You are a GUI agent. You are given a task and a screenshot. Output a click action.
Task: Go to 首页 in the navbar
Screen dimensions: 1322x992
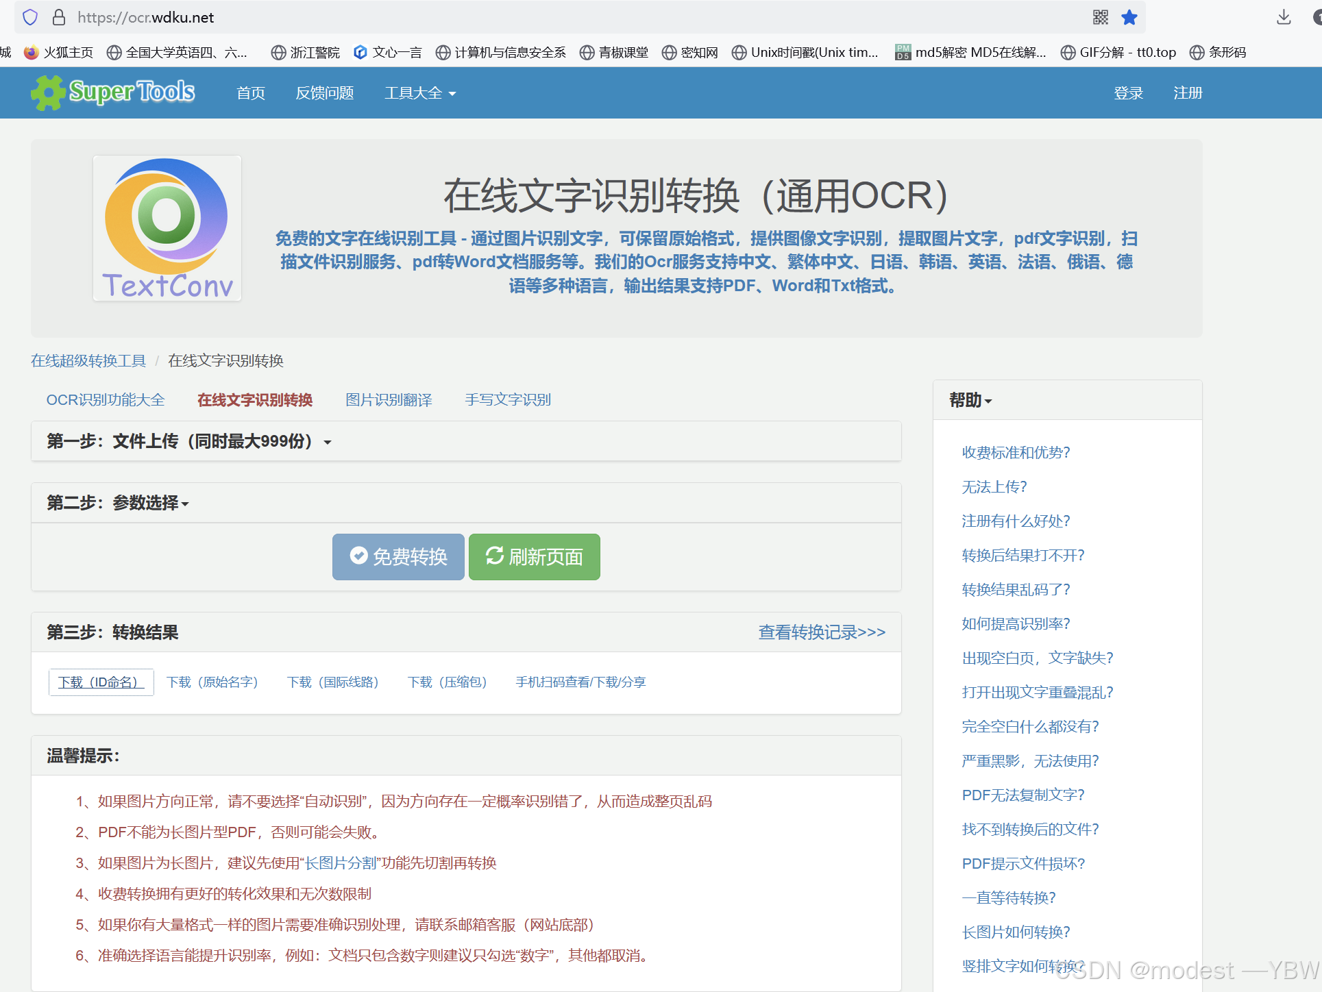(251, 93)
